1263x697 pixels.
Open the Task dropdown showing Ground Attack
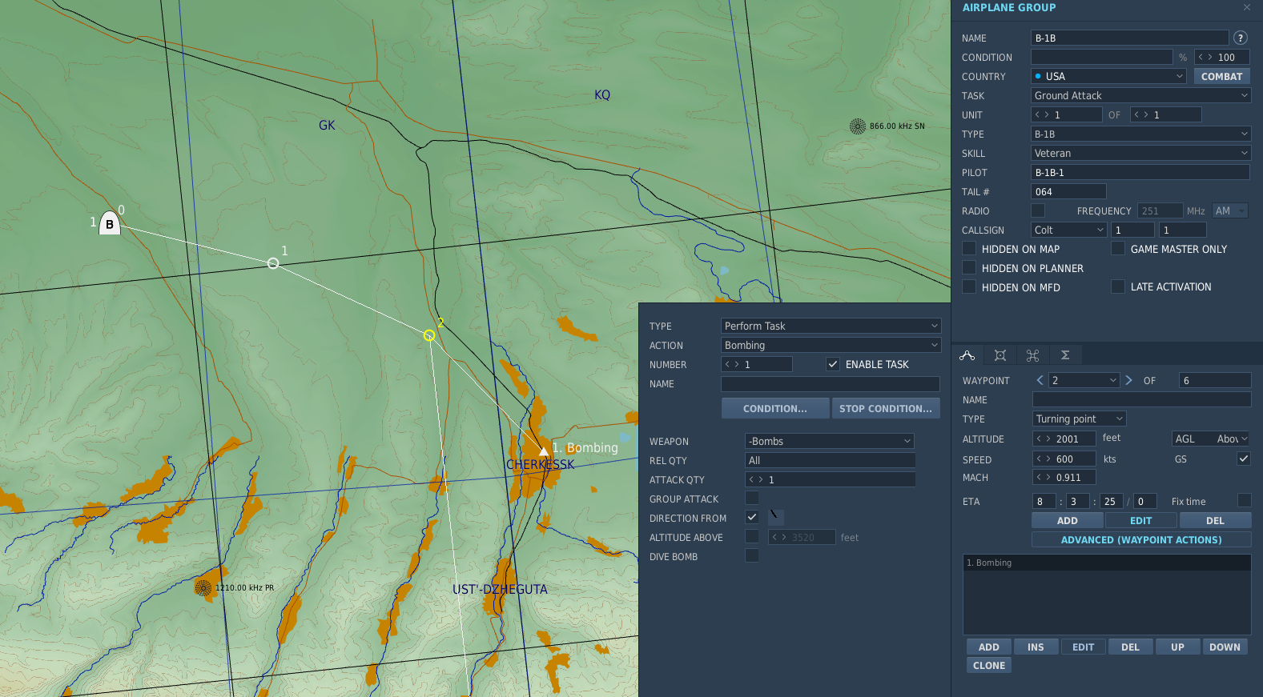coord(1140,95)
